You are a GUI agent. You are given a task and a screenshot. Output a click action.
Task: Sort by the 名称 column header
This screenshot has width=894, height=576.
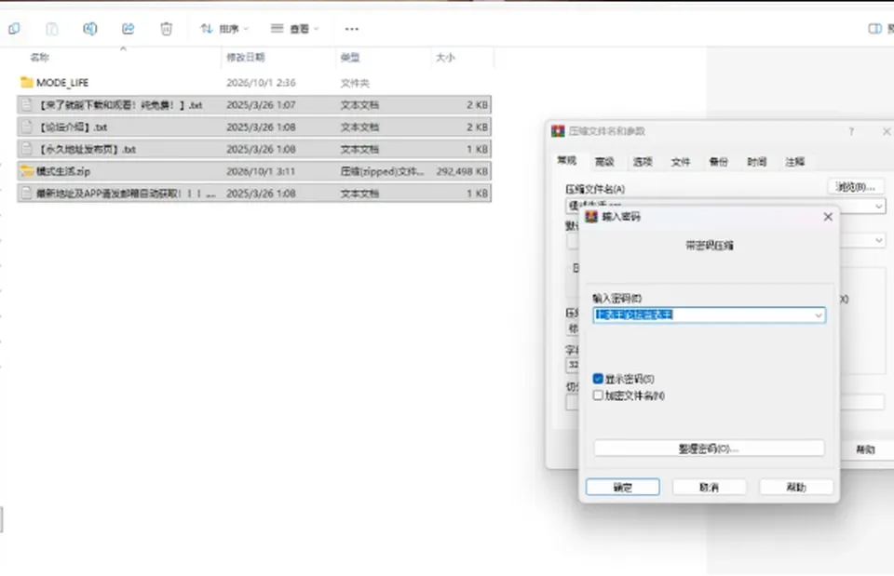(x=40, y=57)
